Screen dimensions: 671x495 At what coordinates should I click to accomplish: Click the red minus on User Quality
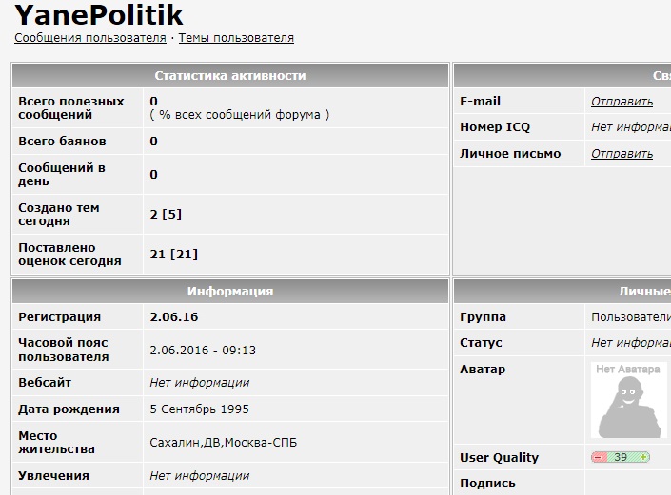599,457
